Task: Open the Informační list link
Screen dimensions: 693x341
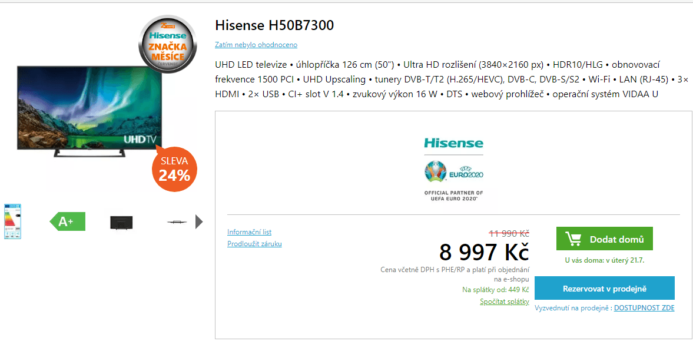Action: tap(249, 232)
